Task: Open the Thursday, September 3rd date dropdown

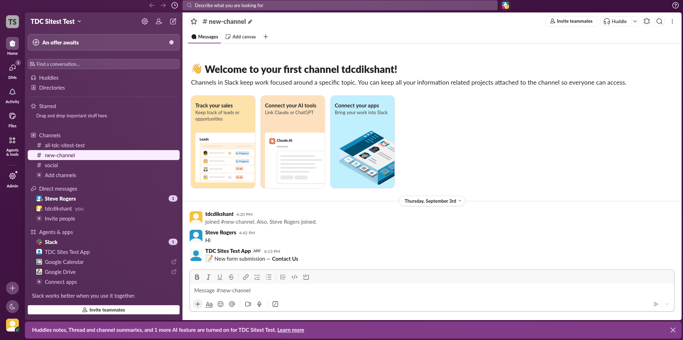Action: [432, 201]
